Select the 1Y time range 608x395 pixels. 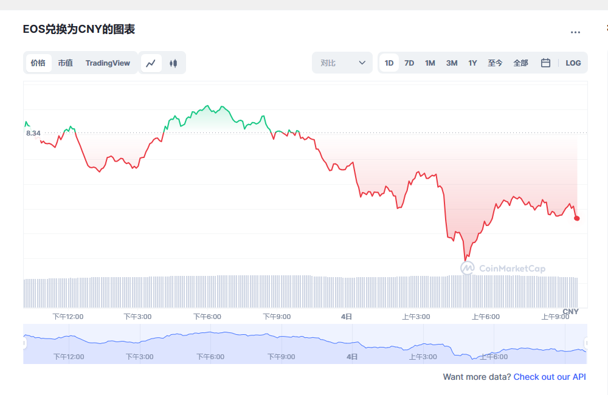click(472, 63)
